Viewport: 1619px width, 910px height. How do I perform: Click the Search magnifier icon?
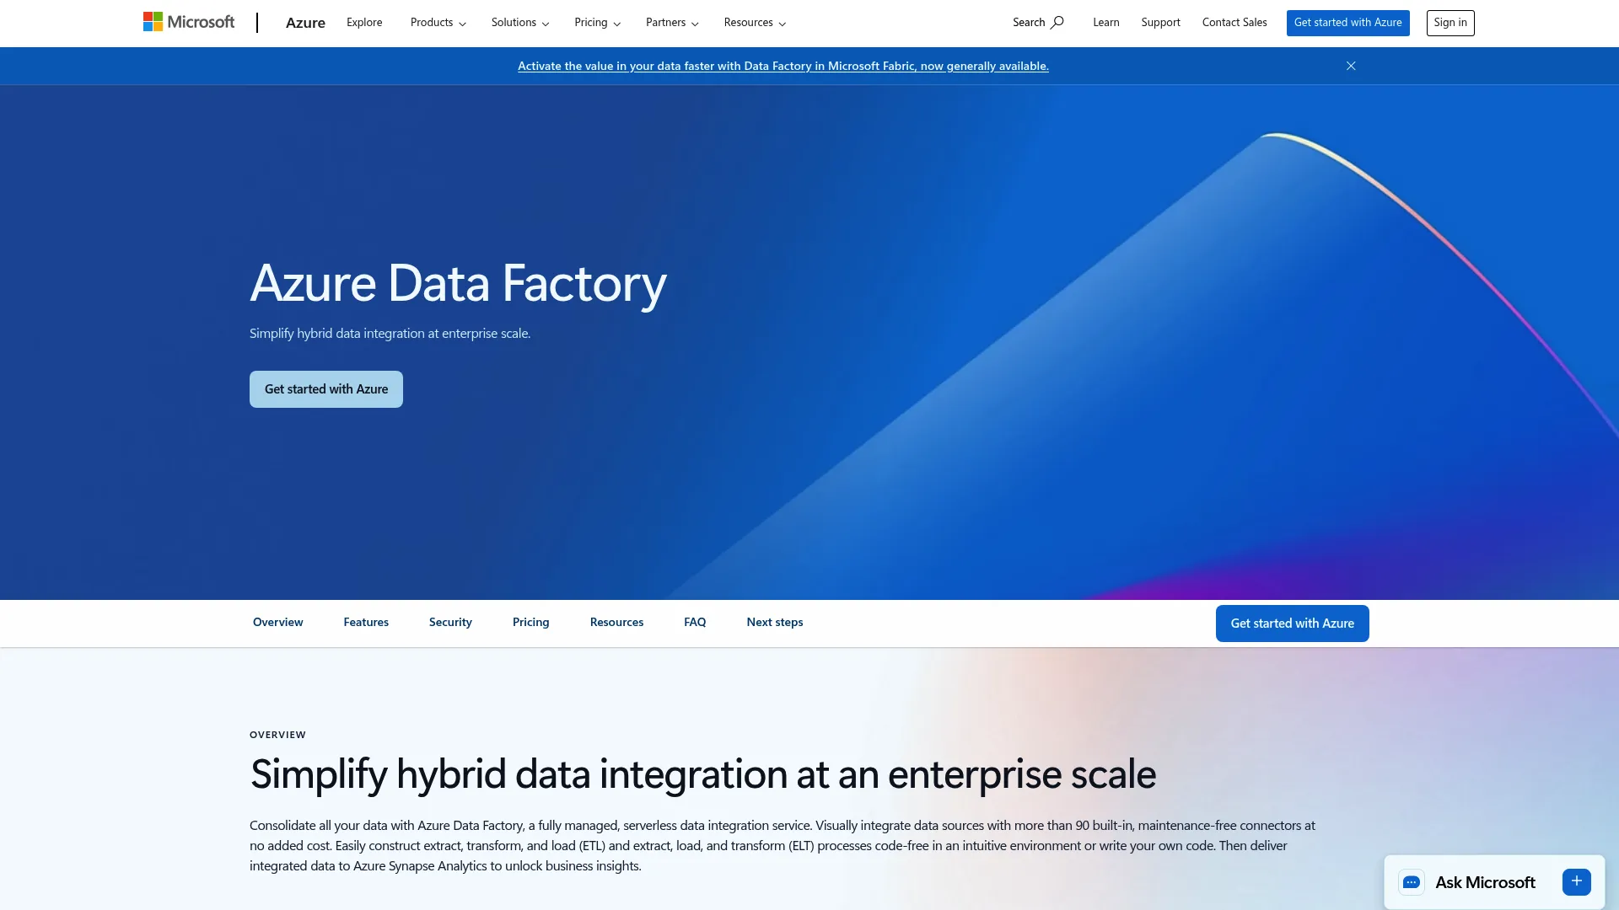(x=1057, y=23)
